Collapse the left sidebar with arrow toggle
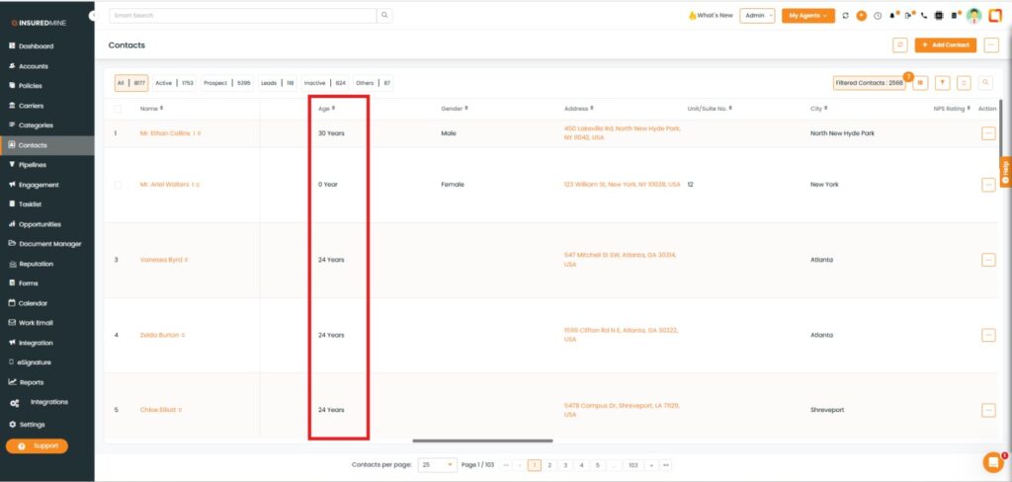The height and width of the screenshot is (482, 1012). pos(92,16)
